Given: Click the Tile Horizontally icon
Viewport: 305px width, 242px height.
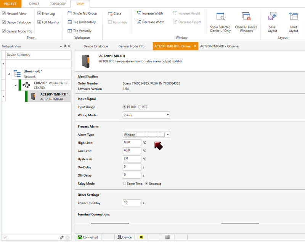Looking at the screenshot, I should coord(70,22).
